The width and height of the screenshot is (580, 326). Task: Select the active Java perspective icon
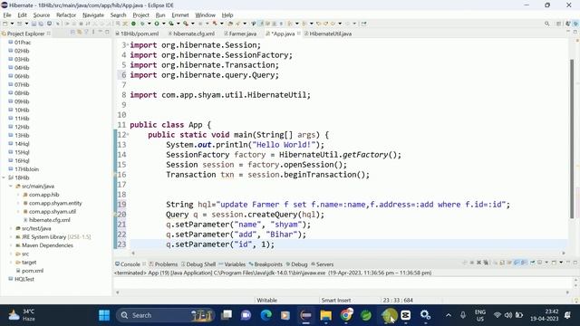pyautogui.click(x=575, y=24)
